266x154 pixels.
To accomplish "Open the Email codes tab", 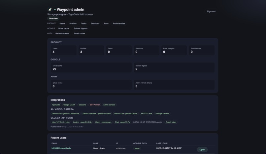I will (80, 33).
